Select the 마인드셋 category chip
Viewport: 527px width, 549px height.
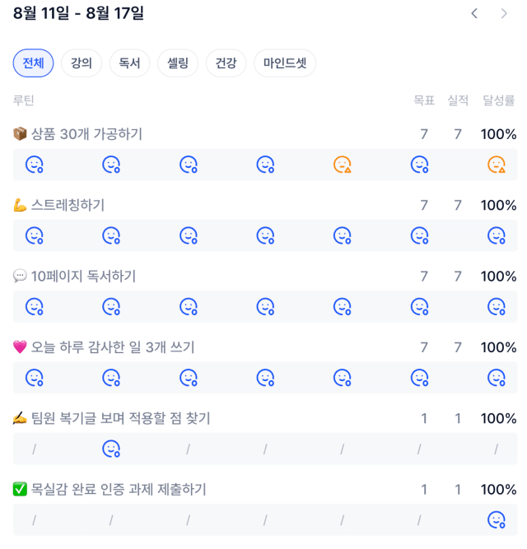pos(285,63)
